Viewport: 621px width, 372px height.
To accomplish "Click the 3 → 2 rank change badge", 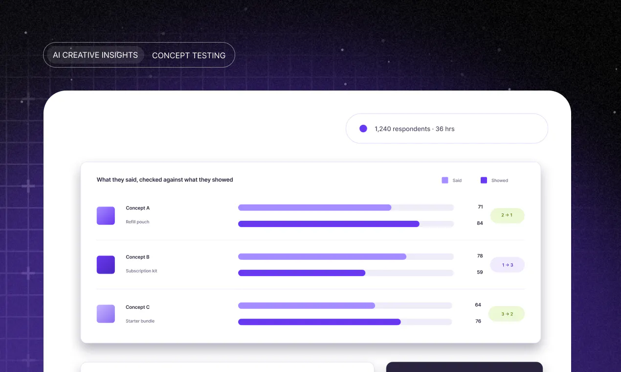I will coord(507,314).
